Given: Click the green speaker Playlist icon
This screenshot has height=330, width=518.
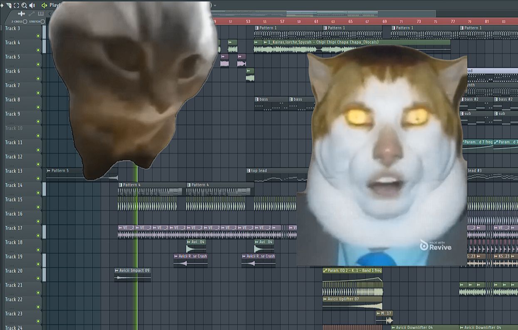Looking at the screenshot, I should click(x=44, y=5).
